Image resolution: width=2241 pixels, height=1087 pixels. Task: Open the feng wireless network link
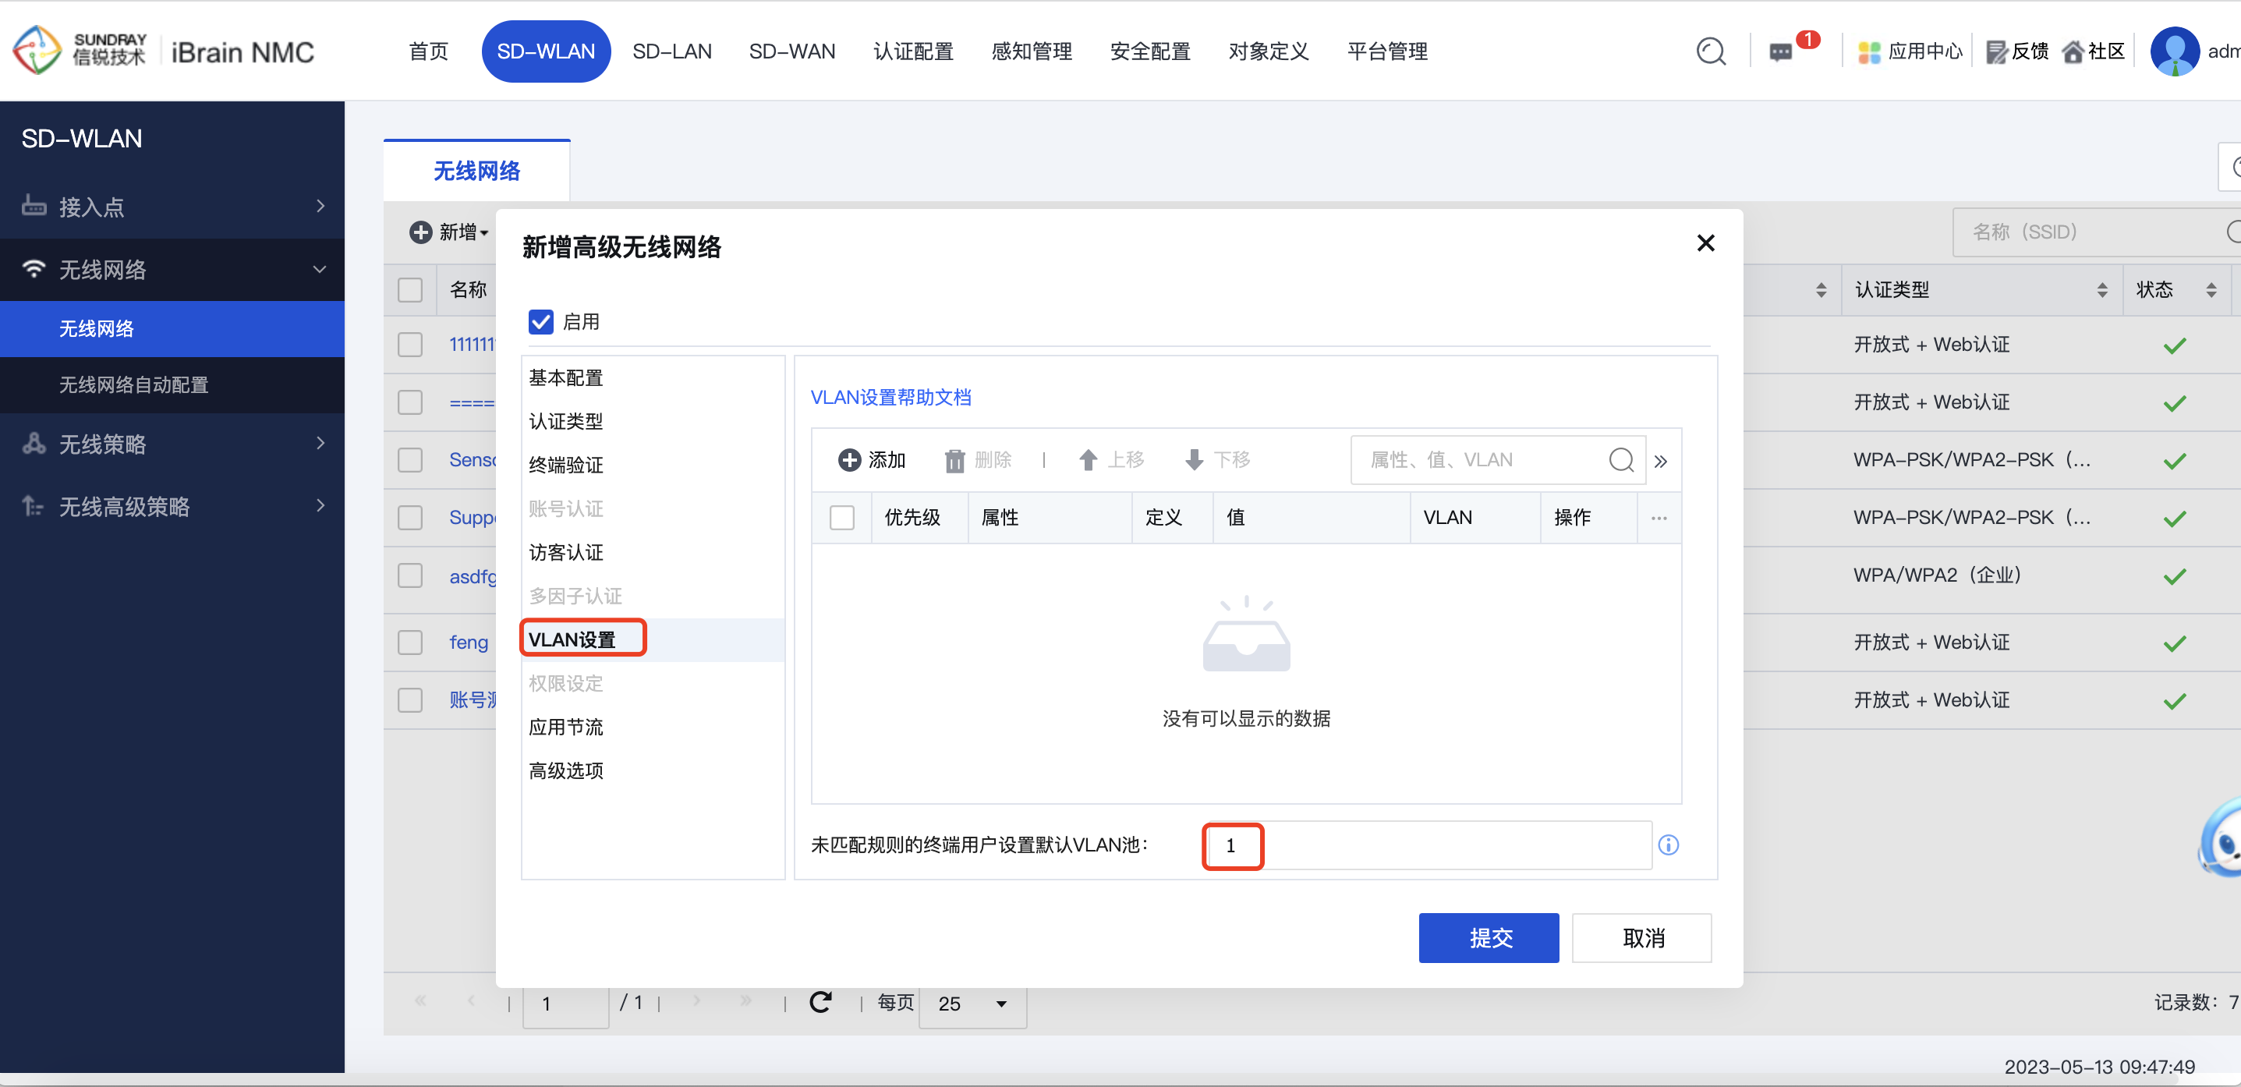(468, 643)
